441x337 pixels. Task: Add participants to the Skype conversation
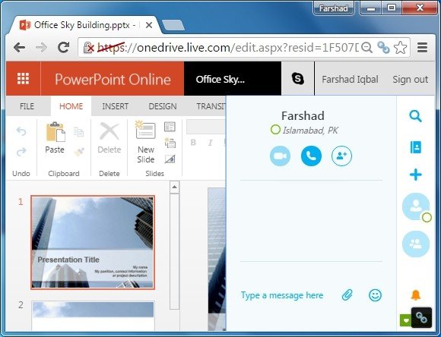coord(341,156)
